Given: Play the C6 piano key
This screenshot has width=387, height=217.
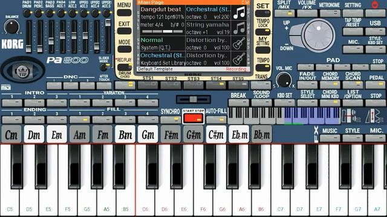Looking at the screenshot, I should pos(145,181).
